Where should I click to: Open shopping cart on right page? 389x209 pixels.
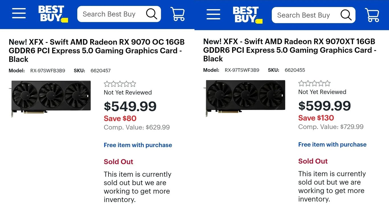372,15
